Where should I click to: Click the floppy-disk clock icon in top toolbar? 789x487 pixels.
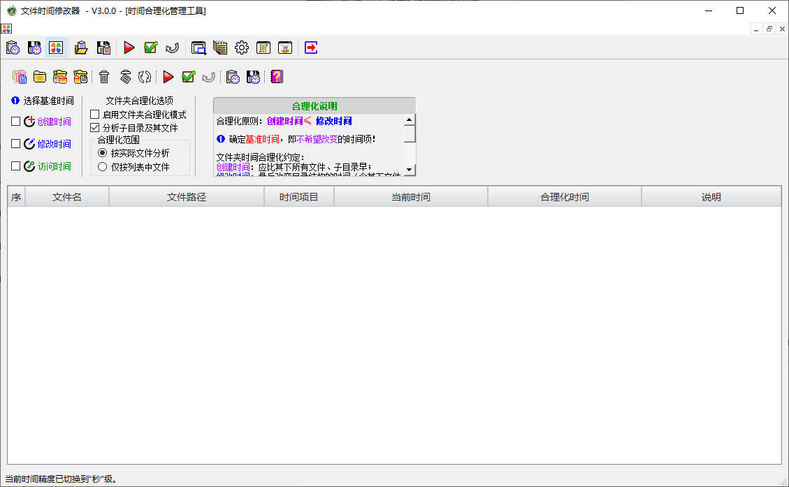(x=34, y=48)
